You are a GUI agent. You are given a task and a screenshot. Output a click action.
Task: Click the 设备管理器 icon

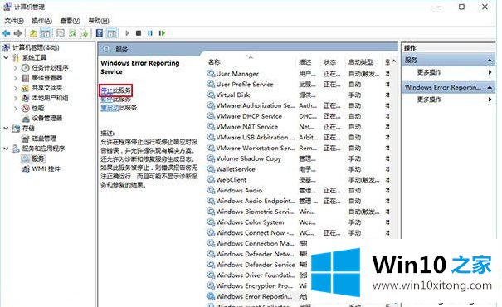(x=25, y=119)
